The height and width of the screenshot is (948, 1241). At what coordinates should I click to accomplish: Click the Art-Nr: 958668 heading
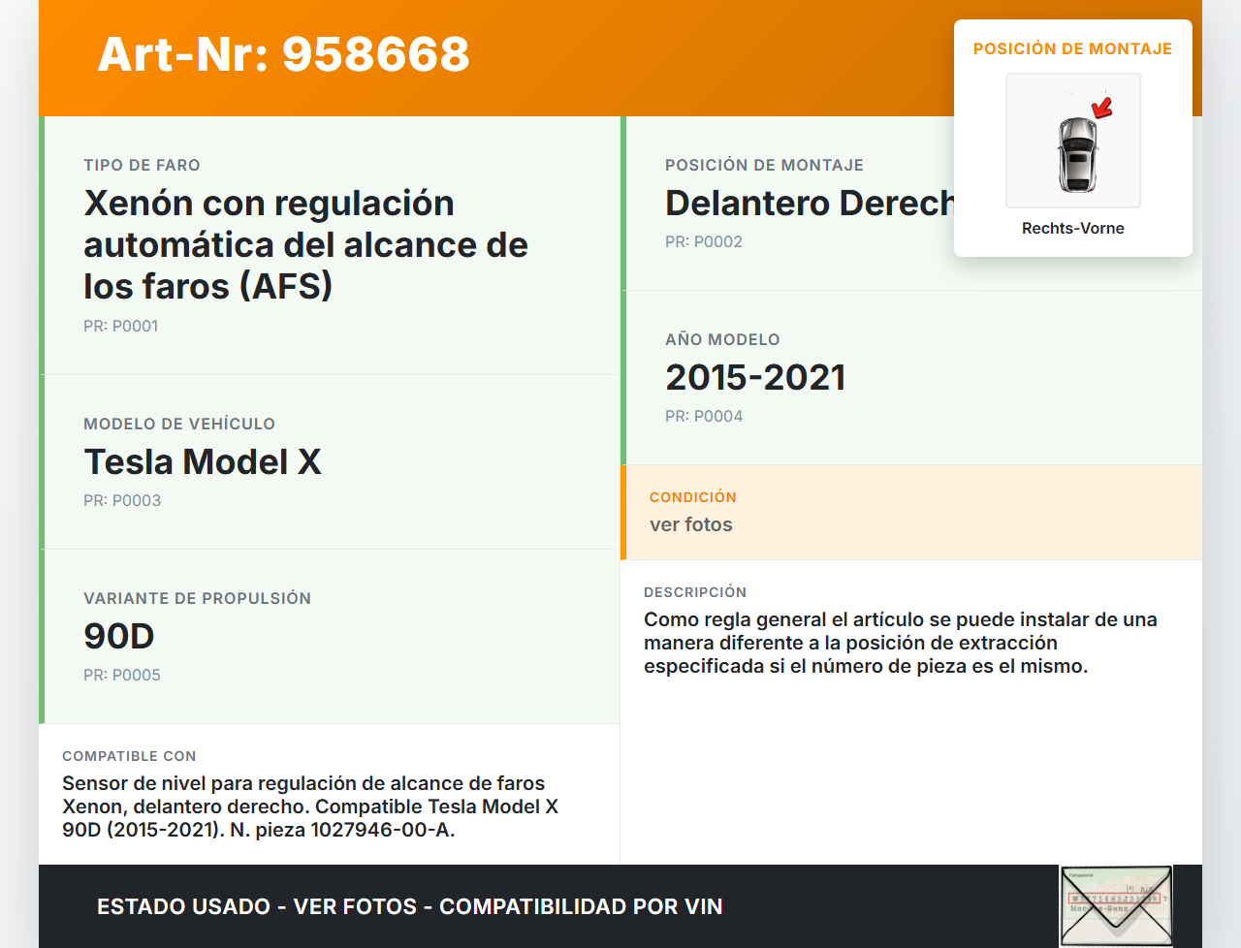coord(283,54)
